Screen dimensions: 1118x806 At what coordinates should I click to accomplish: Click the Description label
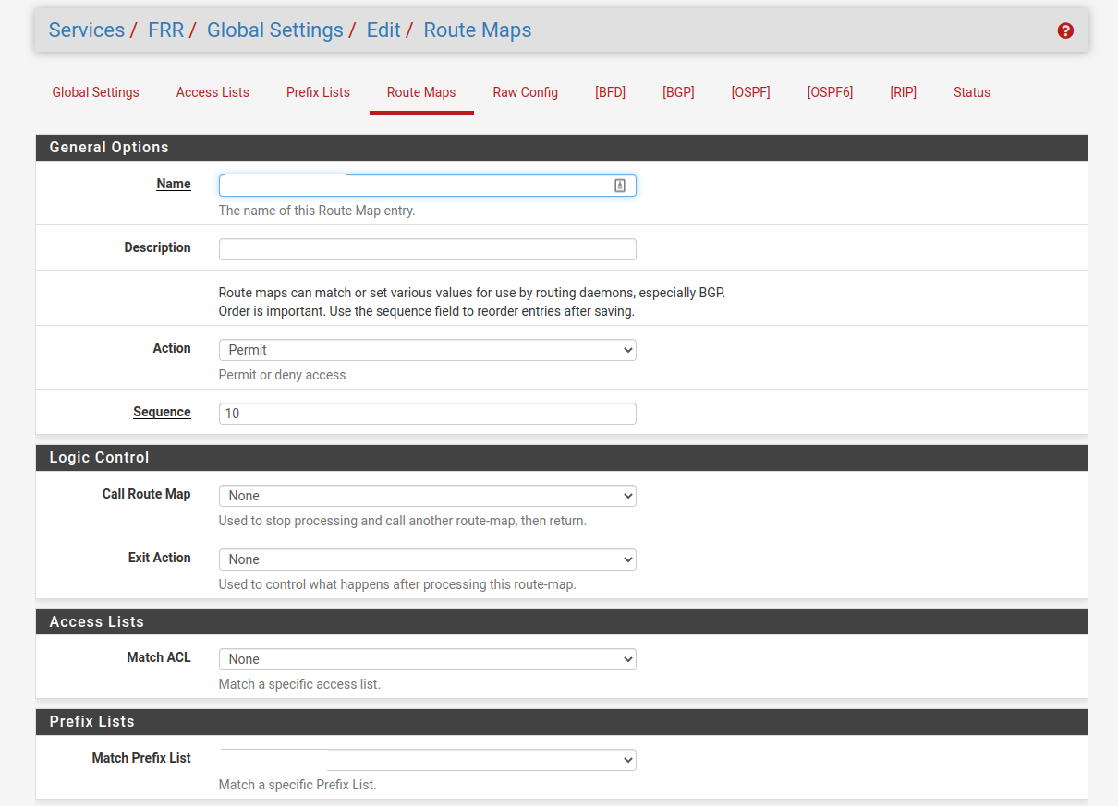pyautogui.click(x=158, y=247)
